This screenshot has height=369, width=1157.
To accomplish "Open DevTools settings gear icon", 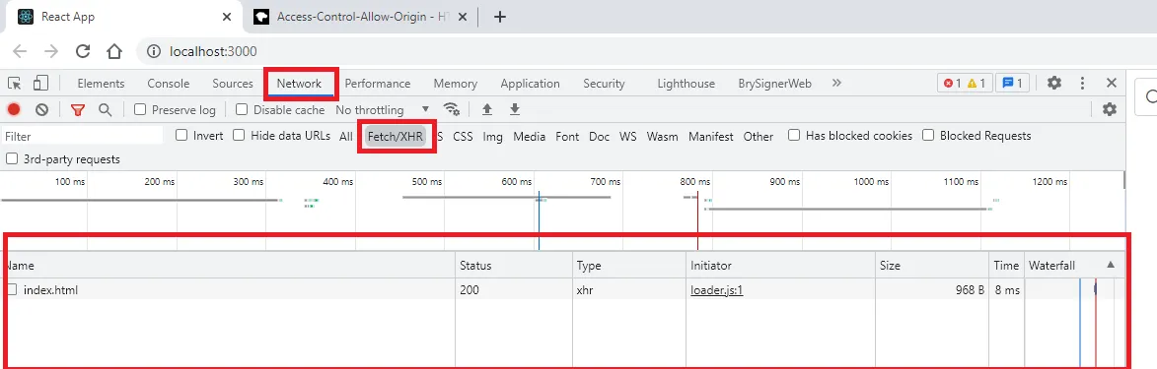I will coord(1054,84).
